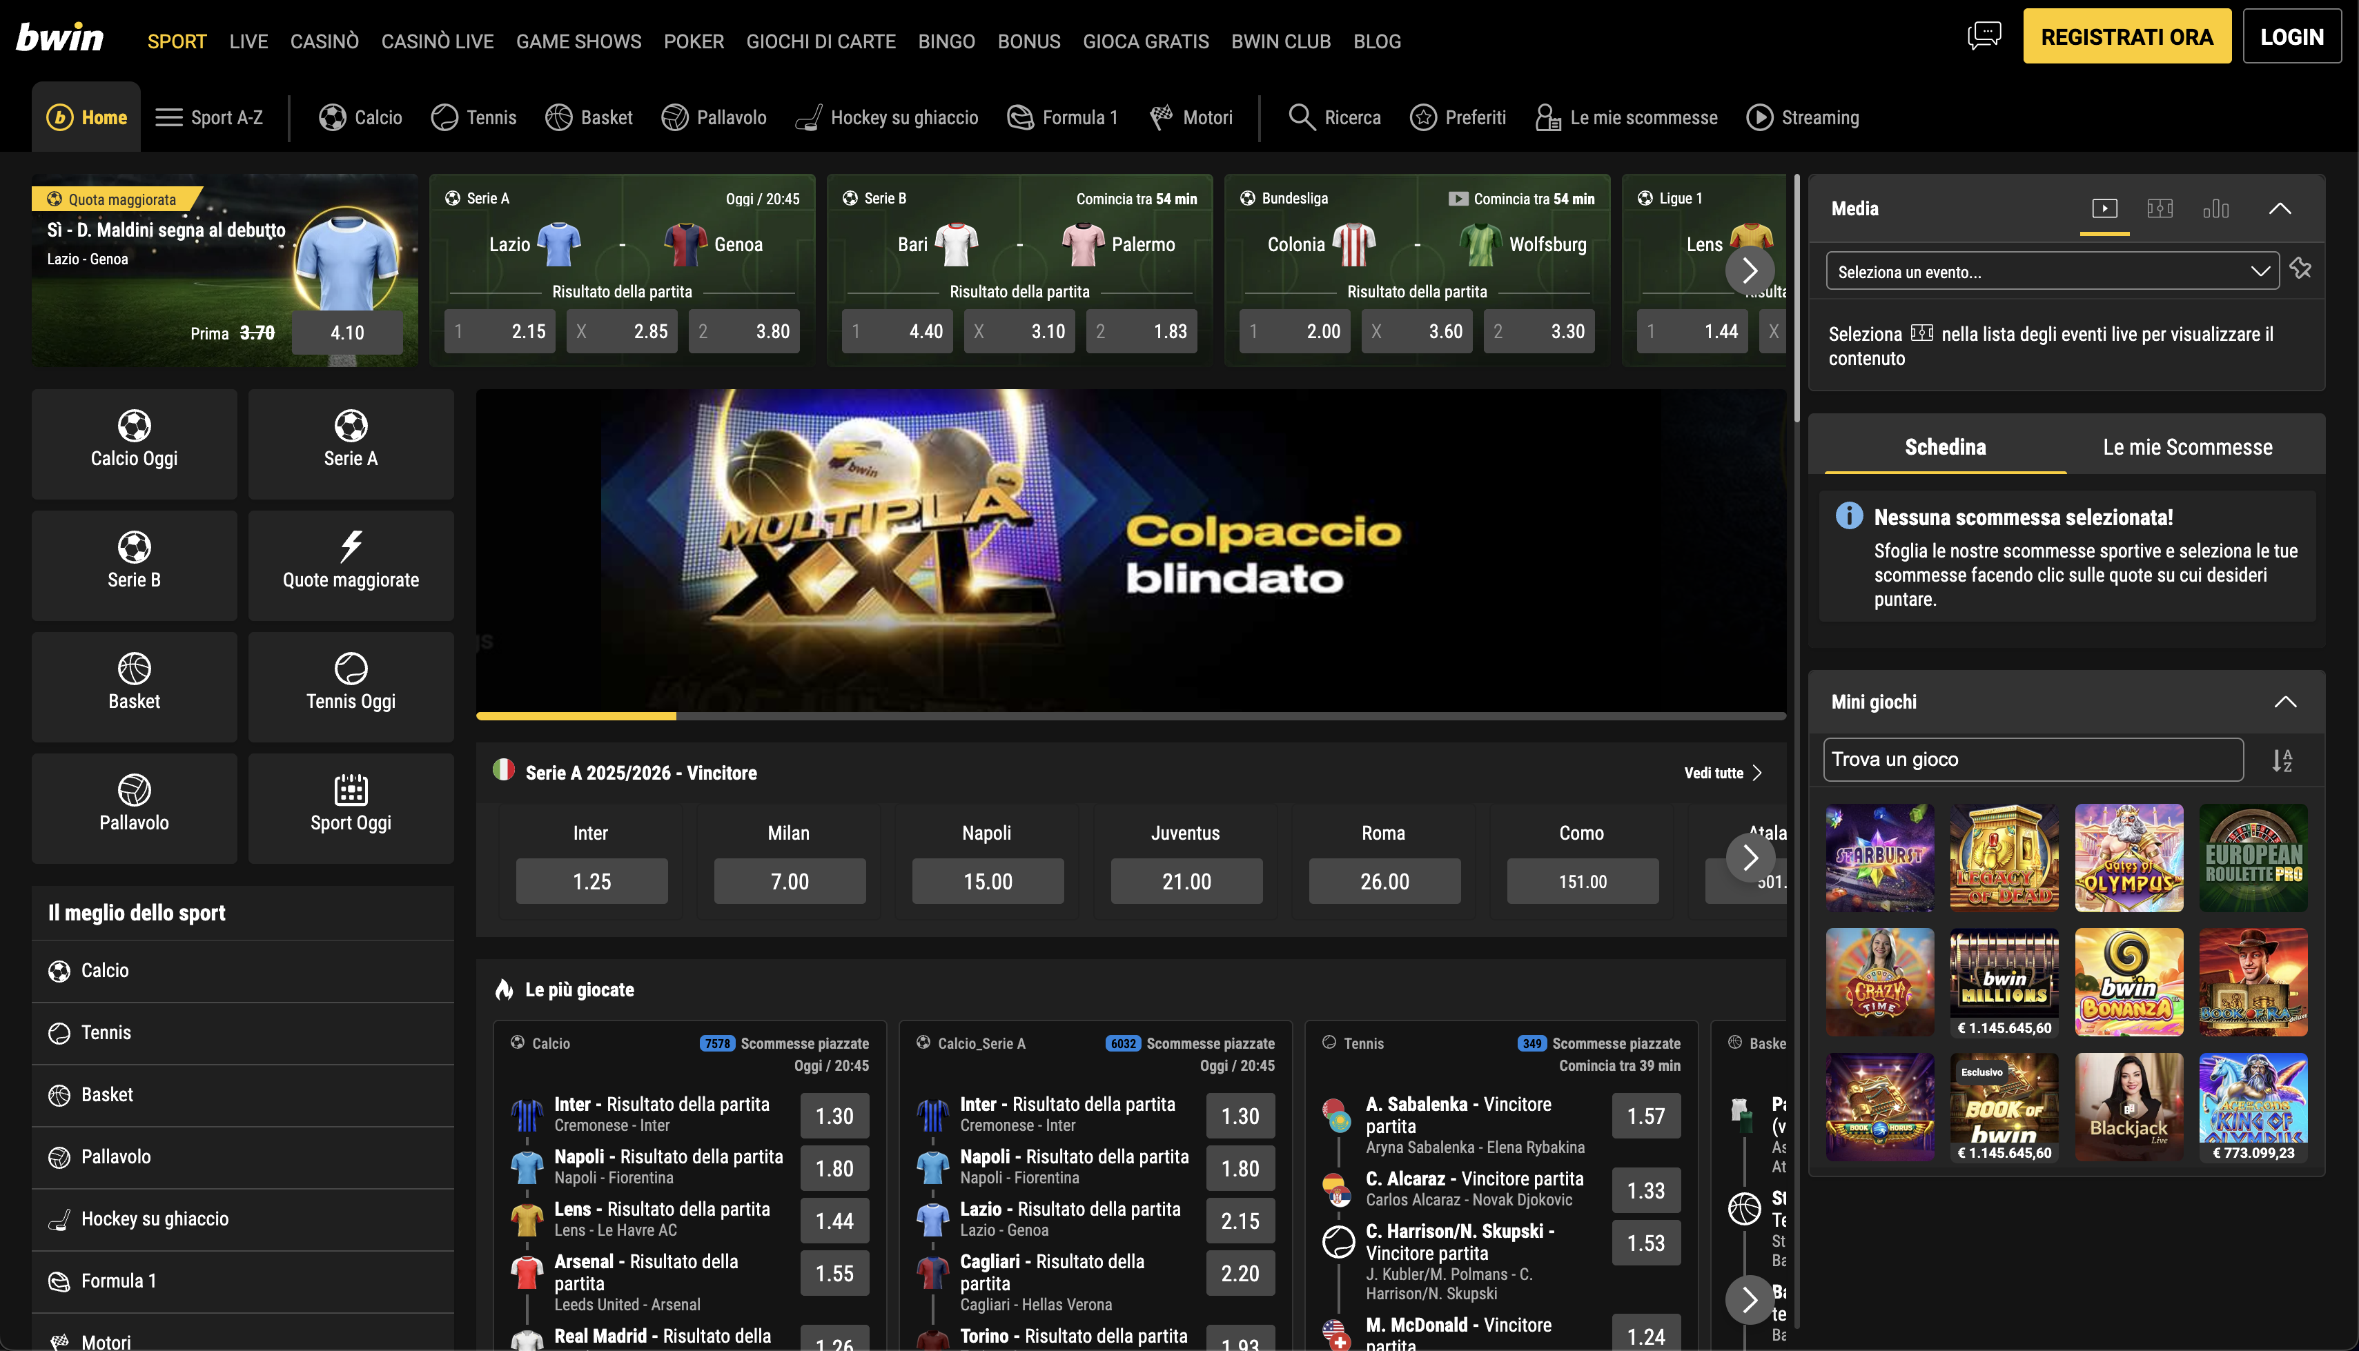Screen dimensions: 2359x1351
Task: Click the REGISTRATI ORA button
Action: 2126,35
